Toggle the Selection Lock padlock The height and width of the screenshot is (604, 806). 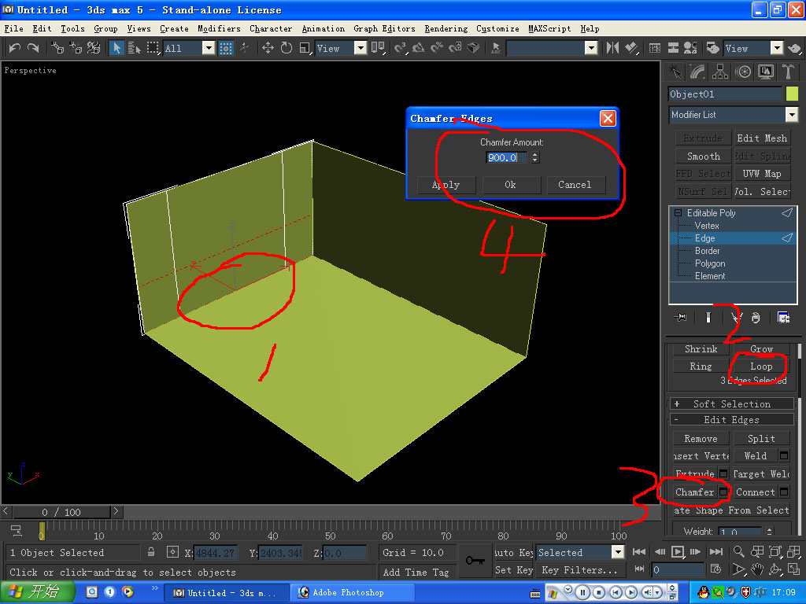[151, 552]
